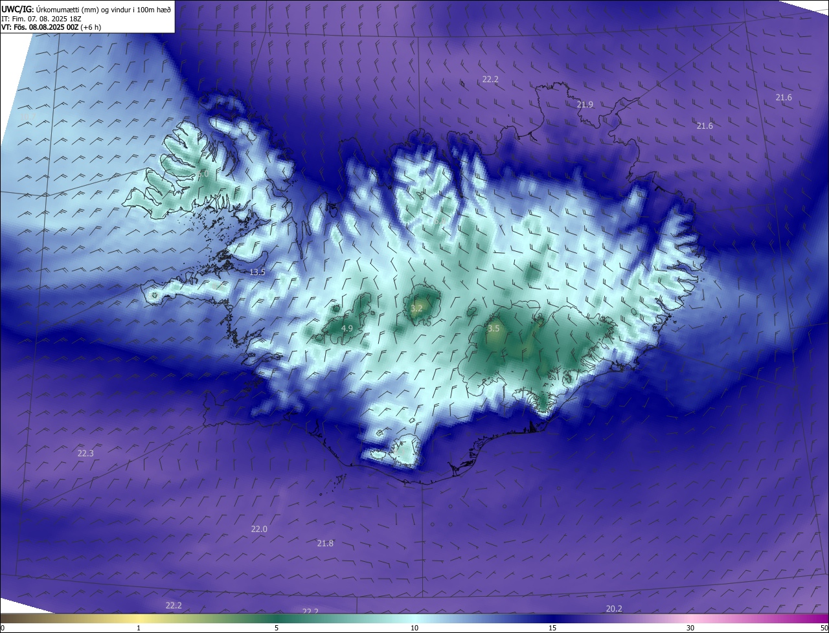The image size is (829, 633).
Task: Click the '1' tick label on the color scale
Action: (139, 628)
